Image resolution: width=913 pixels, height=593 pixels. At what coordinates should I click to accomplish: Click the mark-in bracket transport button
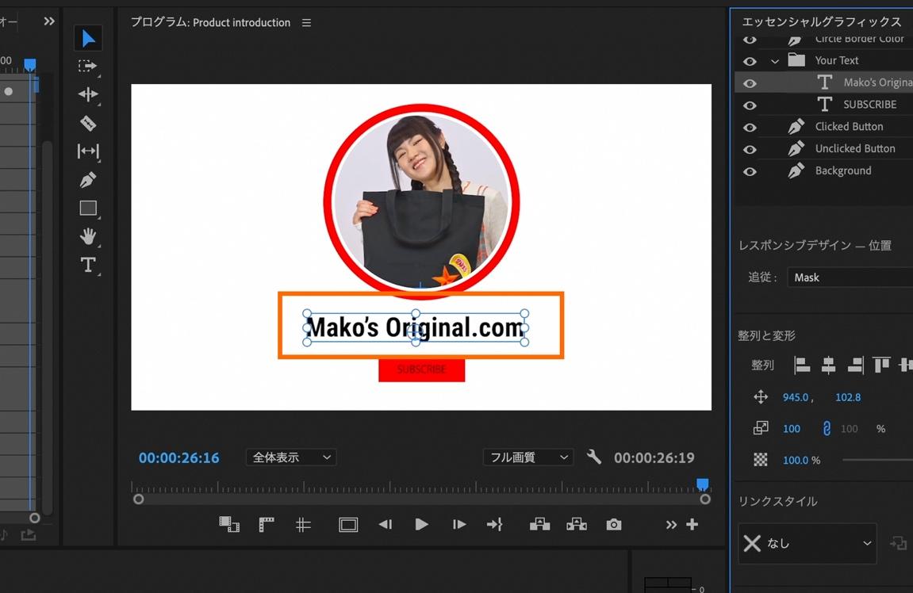(x=266, y=524)
